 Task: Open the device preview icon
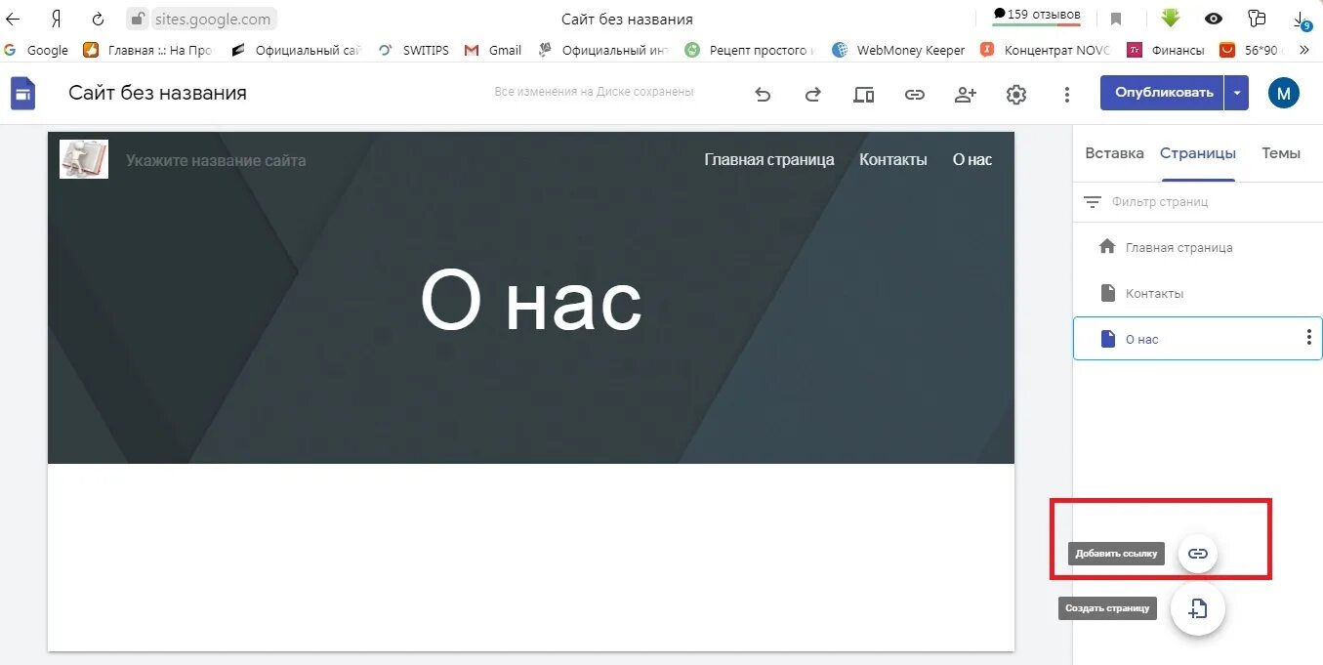coord(863,94)
